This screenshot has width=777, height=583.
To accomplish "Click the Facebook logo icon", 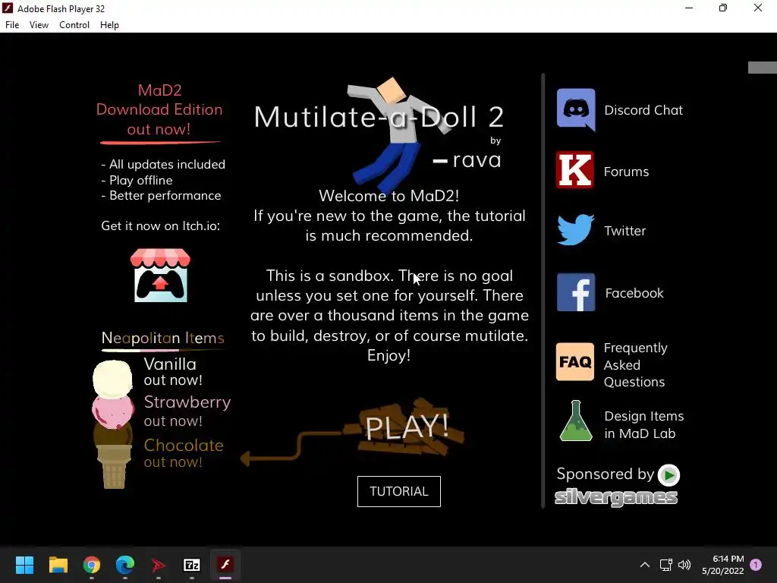I will [576, 292].
